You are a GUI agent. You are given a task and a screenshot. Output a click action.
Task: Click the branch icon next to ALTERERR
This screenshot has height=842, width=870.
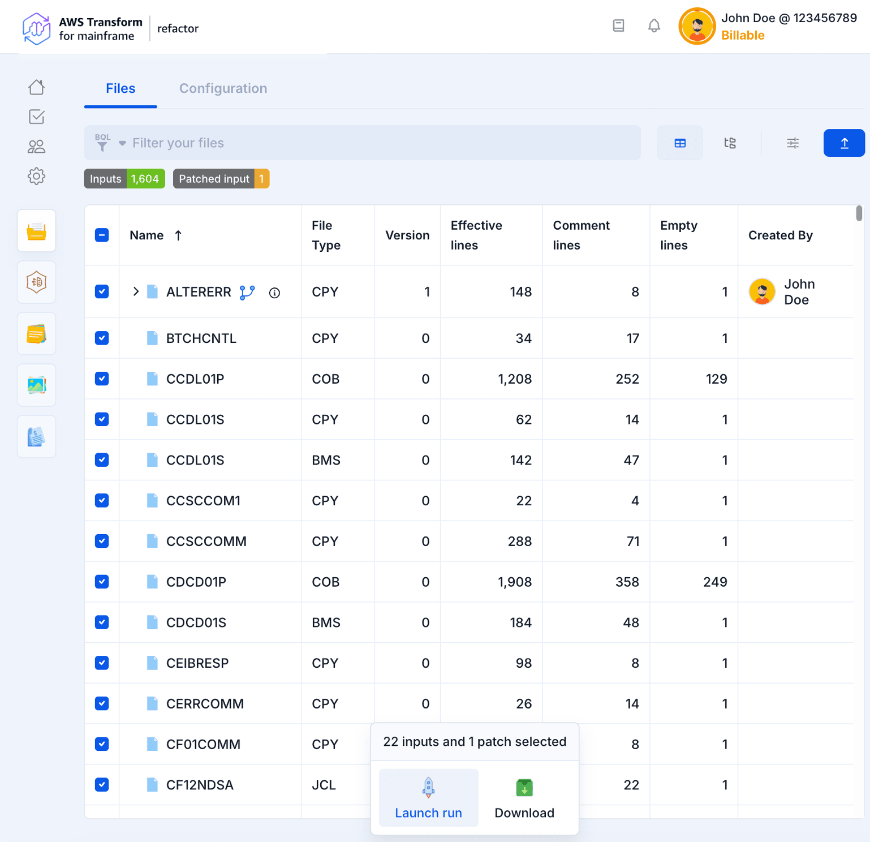point(247,293)
